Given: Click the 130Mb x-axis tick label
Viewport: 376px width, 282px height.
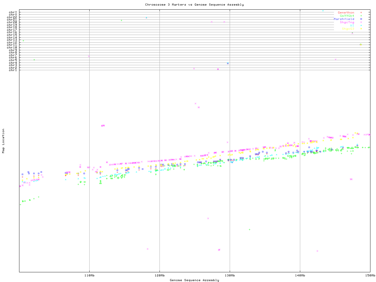Looking at the screenshot, I should click(x=230, y=276).
